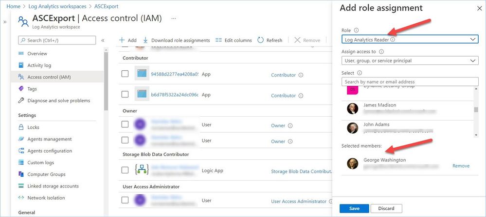Click the sidebar vertical scrollbar
486x217 pixels.
(x=106, y=81)
